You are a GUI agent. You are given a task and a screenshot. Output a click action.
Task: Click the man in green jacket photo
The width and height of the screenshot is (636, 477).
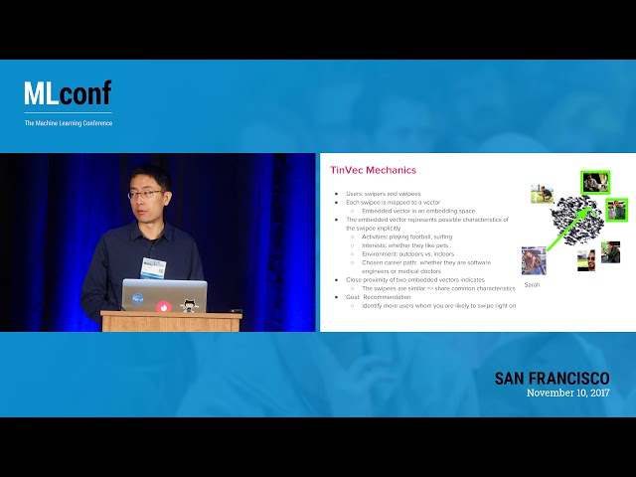(x=610, y=252)
